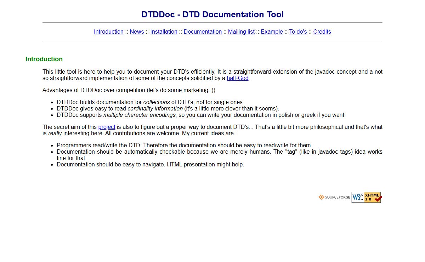Open the SourceForge logo badge
Screen dimensions: 425x262
coord(334,197)
